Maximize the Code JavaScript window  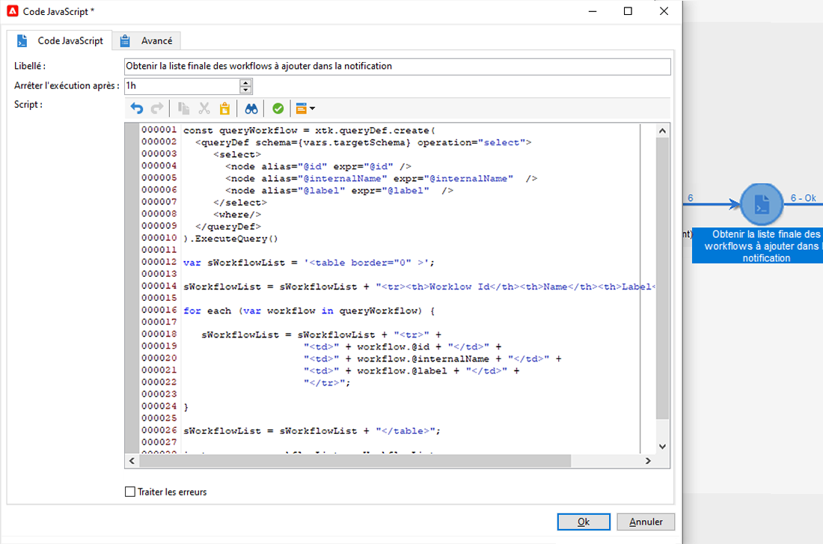(628, 11)
